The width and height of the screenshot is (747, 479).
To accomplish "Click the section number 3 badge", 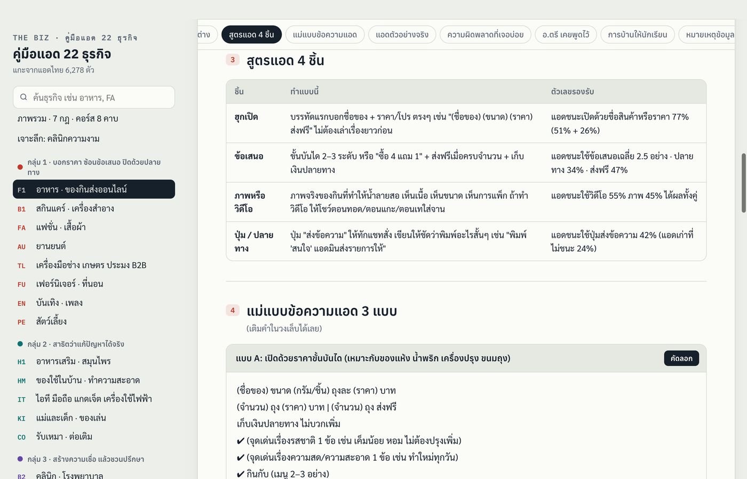I will tap(233, 60).
